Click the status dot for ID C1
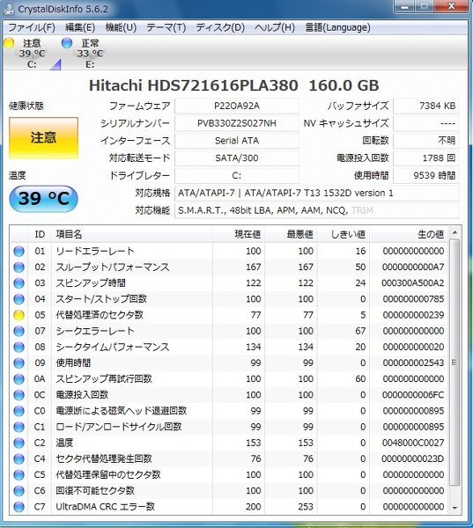 [x=18, y=427]
